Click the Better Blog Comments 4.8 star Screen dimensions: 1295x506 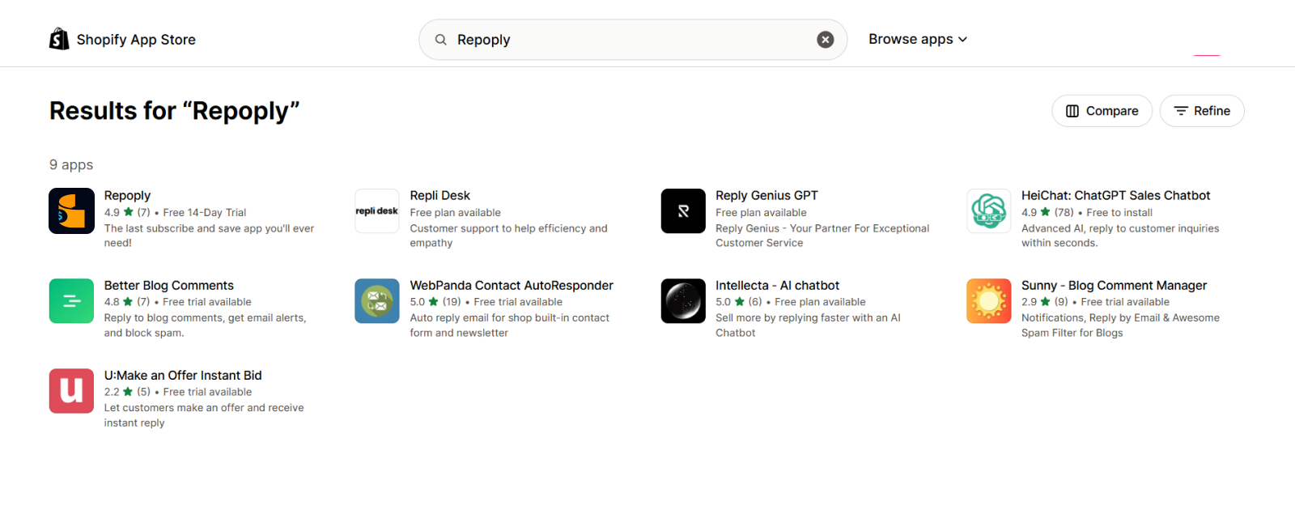pyautogui.click(x=127, y=302)
